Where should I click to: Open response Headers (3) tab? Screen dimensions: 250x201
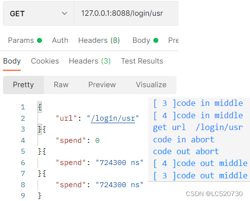click(x=90, y=61)
